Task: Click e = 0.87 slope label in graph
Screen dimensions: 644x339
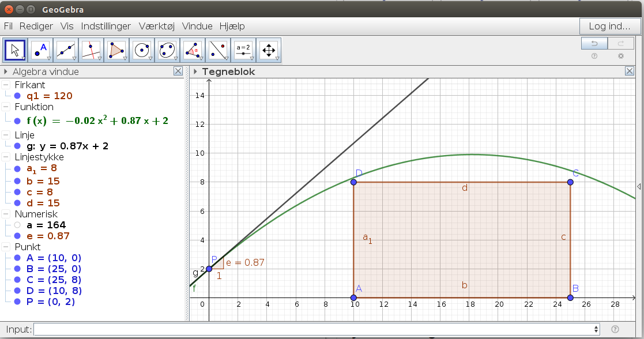Action: 245,262
